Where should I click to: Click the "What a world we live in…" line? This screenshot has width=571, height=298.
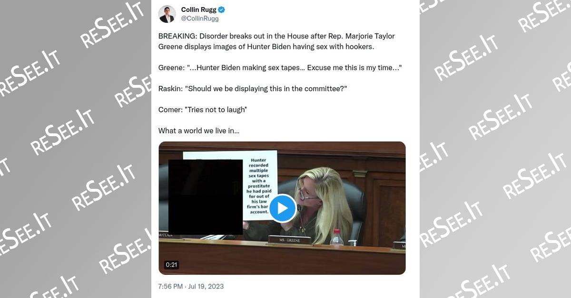(x=199, y=130)
